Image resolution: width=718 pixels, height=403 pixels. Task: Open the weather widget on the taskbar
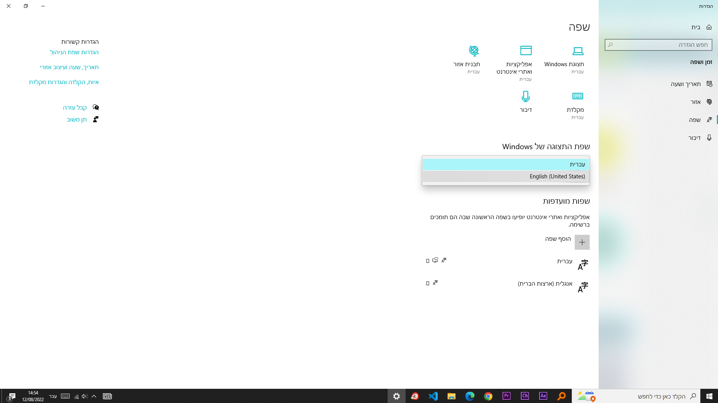(586, 396)
